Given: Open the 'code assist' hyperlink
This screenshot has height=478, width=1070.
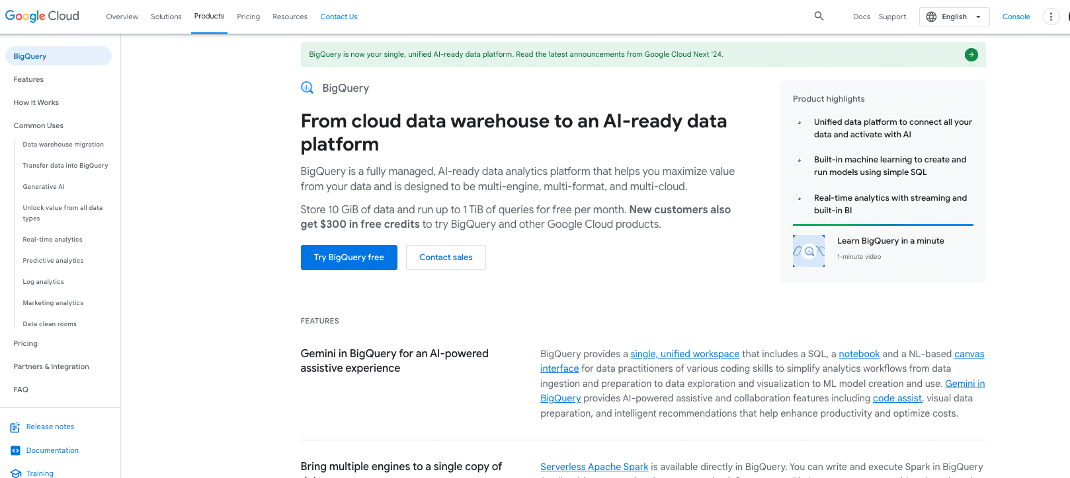Looking at the screenshot, I should click(x=897, y=398).
